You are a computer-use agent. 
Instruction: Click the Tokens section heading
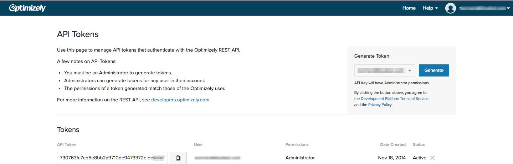point(68,130)
